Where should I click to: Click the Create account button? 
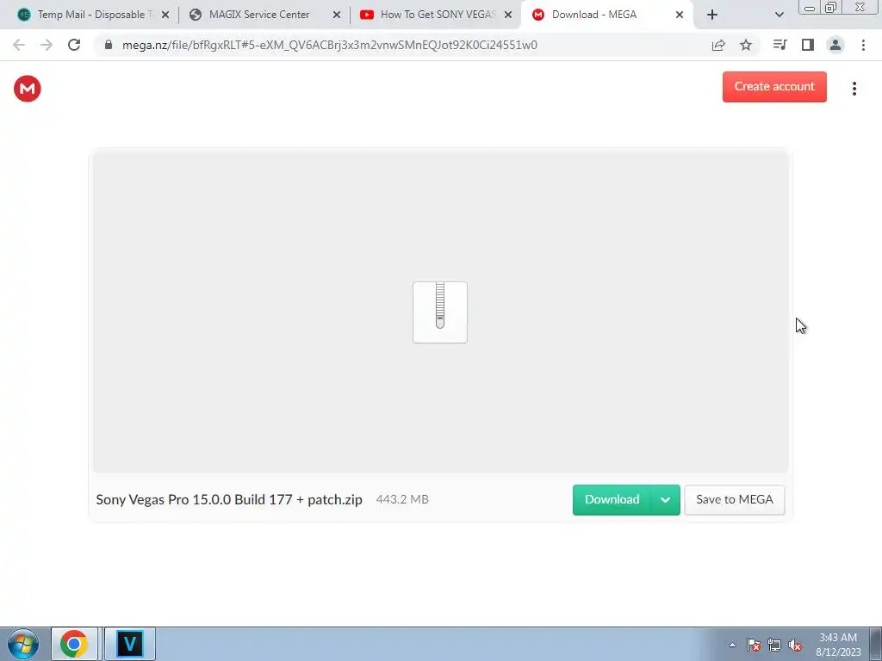click(774, 87)
